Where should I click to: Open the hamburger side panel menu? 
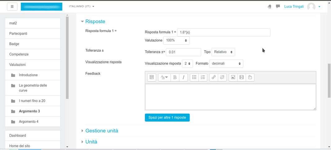[12, 6]
